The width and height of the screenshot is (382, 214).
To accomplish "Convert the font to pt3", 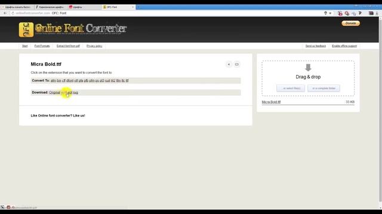I will point(102,81).
